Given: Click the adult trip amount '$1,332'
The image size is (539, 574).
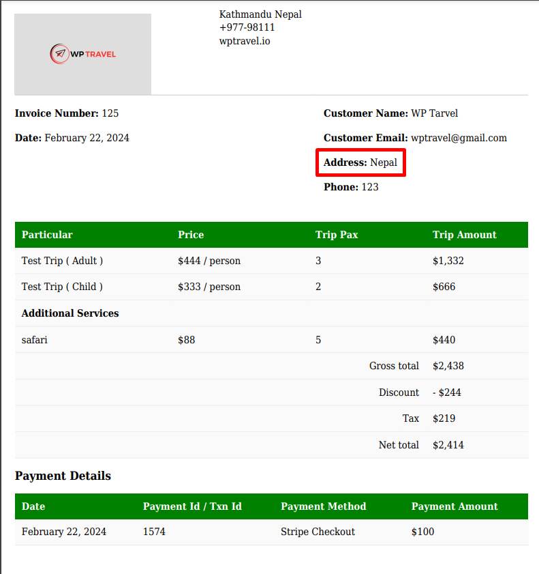Looking at the screenshot, I should 448,261.
